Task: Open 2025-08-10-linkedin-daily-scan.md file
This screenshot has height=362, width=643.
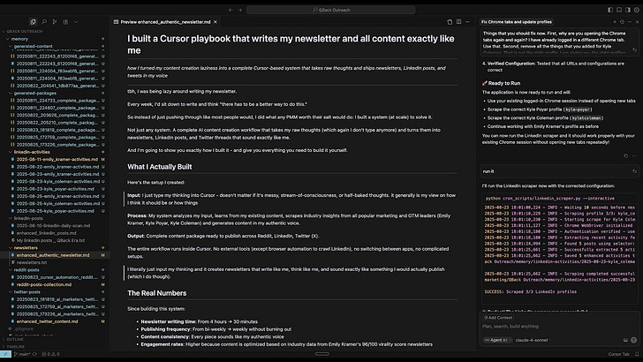Action: tap(55, 225)
